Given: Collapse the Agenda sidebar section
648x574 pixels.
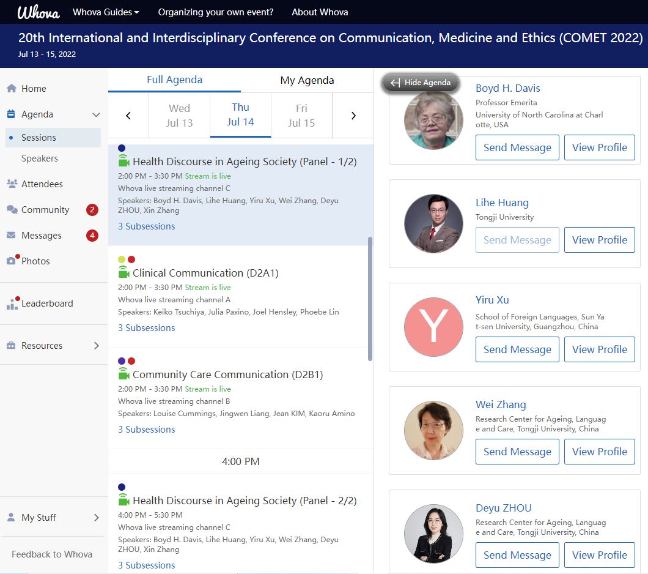Looking at the screenshot, I should click(x=96, y=114).
